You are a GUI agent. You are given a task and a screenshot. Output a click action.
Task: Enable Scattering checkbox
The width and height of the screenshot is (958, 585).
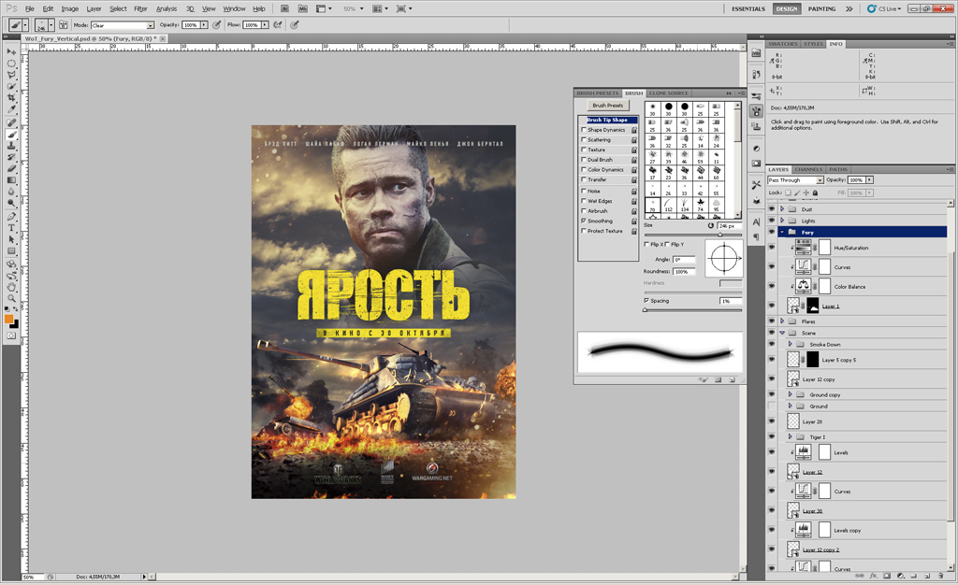point(584,139)
